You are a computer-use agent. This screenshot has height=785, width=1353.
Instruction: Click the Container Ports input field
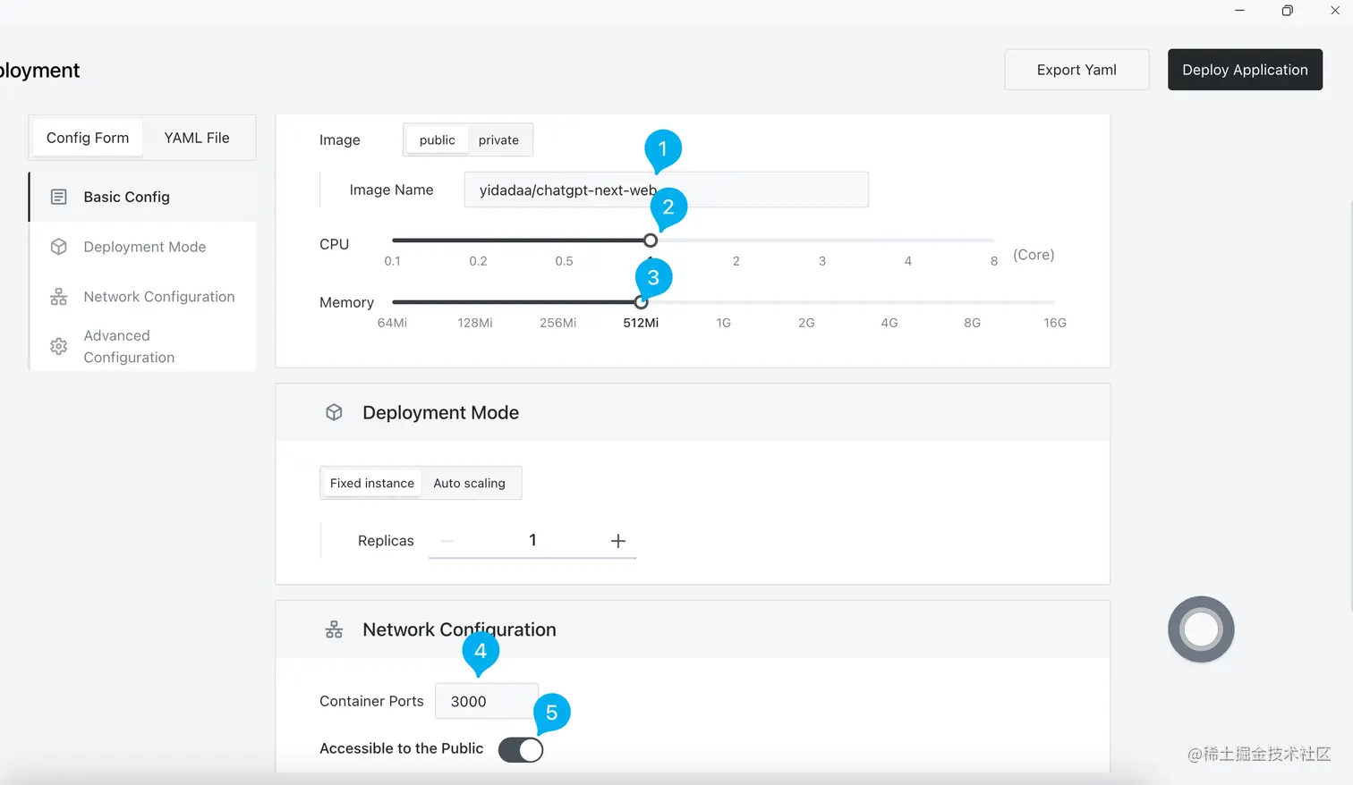[487, 701]
